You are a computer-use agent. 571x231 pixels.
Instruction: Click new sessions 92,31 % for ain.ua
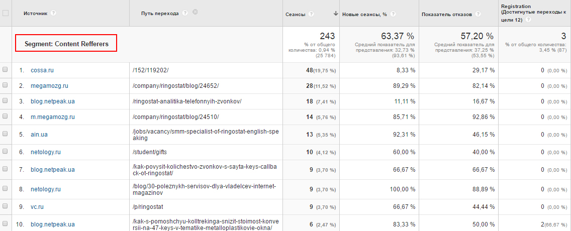[x=404, y=135]
